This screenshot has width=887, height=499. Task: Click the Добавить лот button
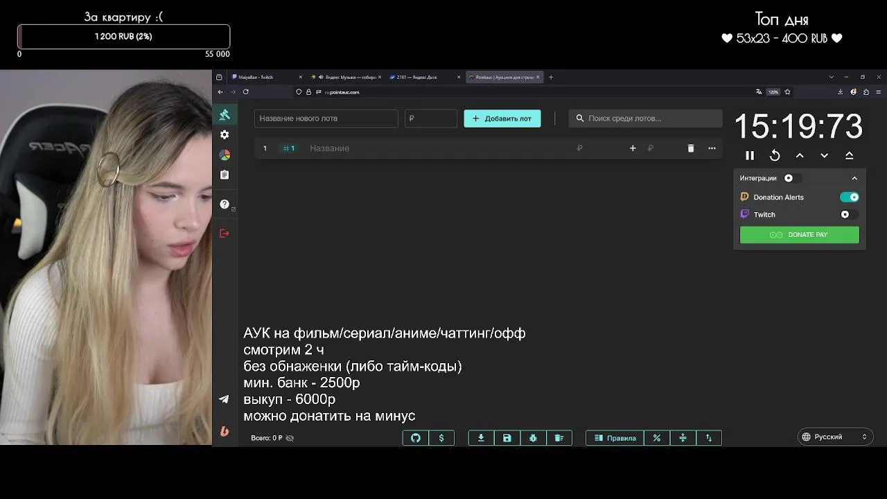click(502, 119)
